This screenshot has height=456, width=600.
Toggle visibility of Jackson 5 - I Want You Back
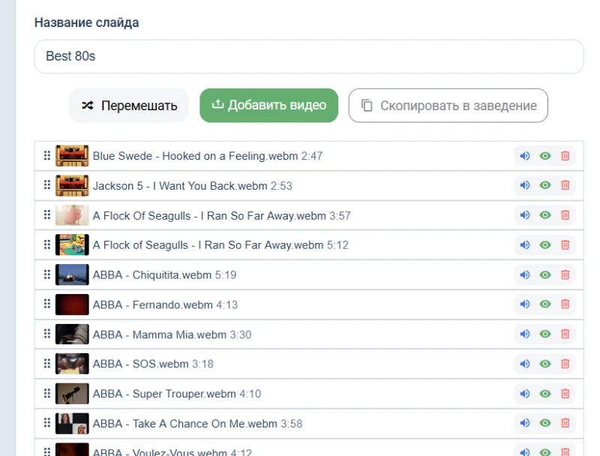pyautogui.click(x=545, y=185)
